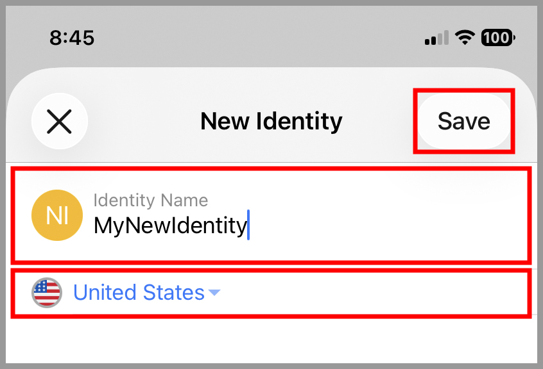Click the United States link text

pos(138,293)
